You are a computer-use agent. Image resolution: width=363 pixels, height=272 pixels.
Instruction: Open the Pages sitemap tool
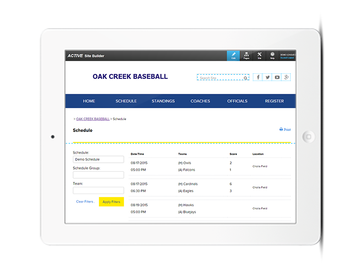tap(246, 55)
